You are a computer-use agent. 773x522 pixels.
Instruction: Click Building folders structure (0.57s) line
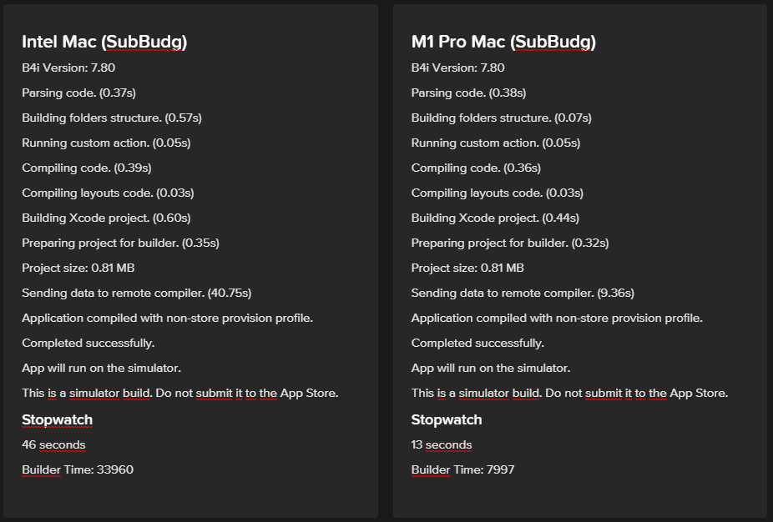tap(112, 118)
